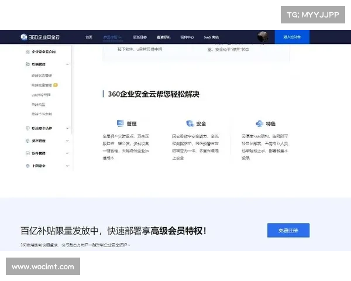Open the 终端状态管理 sidebar sub-item
351x281 pixels.
pos(42,76)
